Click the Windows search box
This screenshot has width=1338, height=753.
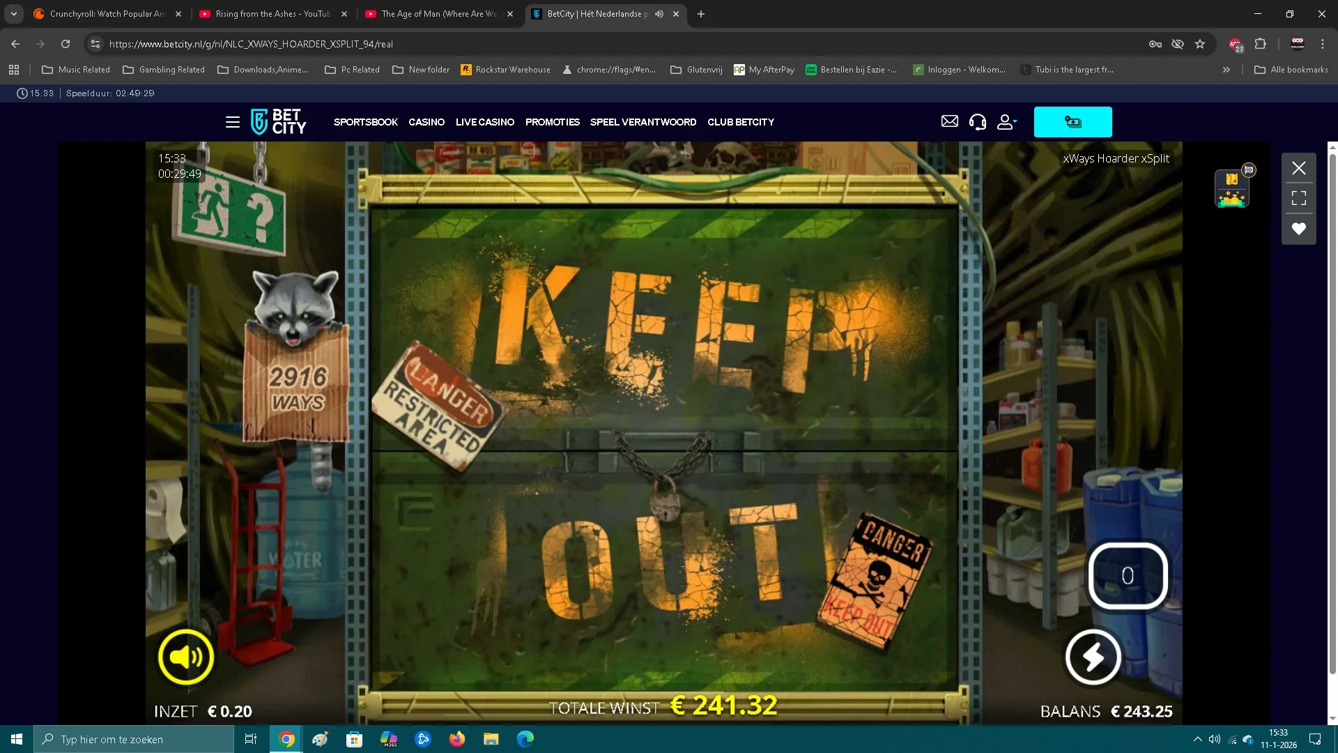click(134, 739)
